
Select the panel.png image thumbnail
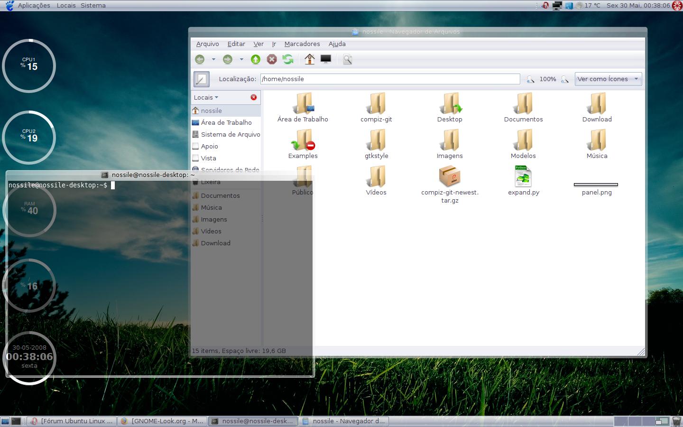click(x=596, y=185)
